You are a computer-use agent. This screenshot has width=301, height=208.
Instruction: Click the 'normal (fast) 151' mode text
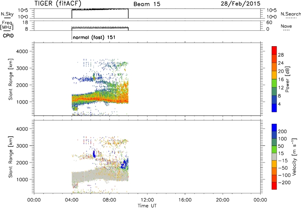(x=94, y=37)
